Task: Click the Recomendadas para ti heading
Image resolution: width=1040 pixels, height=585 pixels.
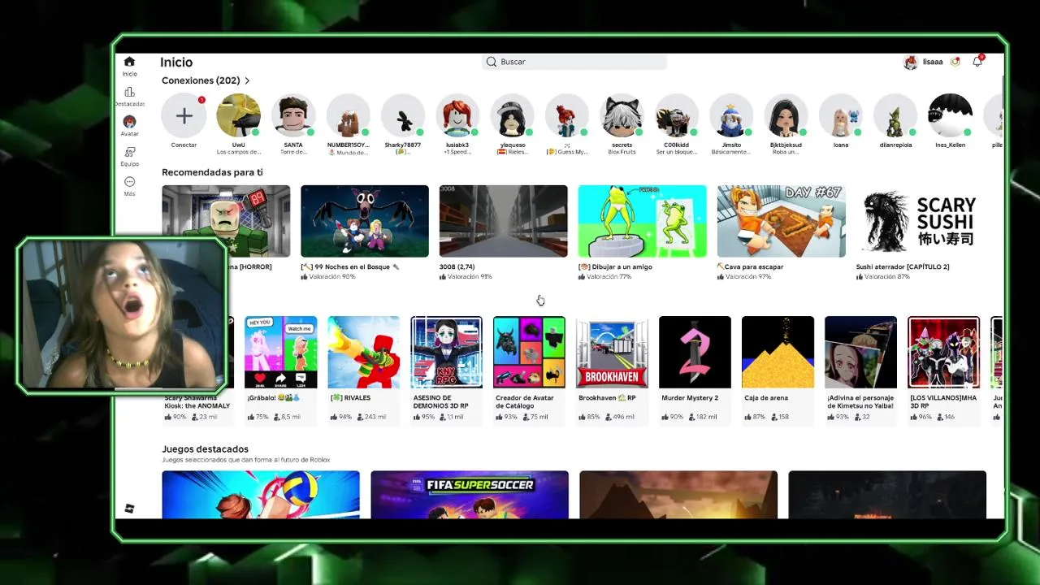Action: (212, 172)
